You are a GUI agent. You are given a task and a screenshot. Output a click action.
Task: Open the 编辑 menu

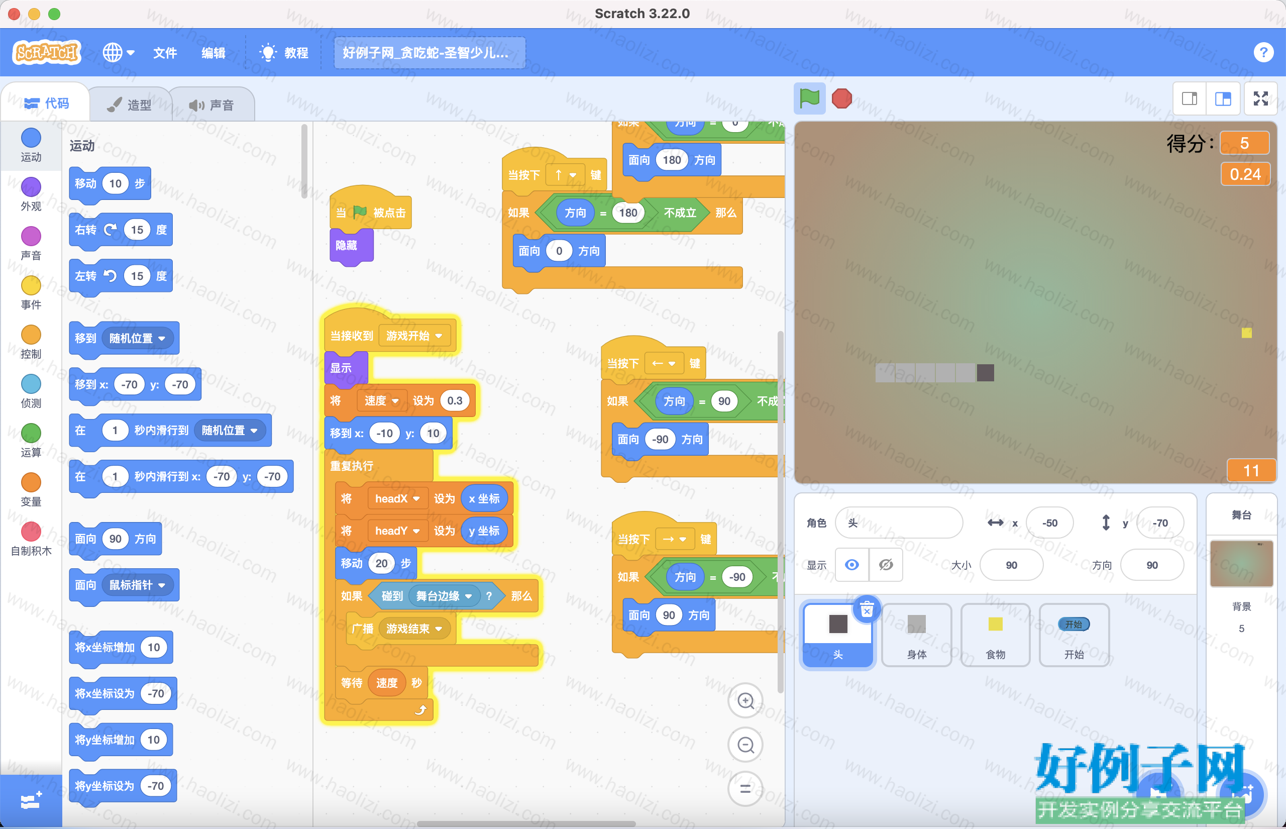213,53
